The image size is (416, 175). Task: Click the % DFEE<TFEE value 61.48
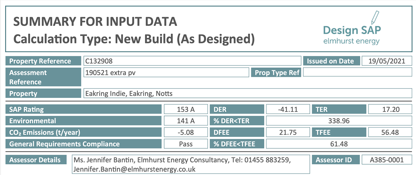point(339,144)
